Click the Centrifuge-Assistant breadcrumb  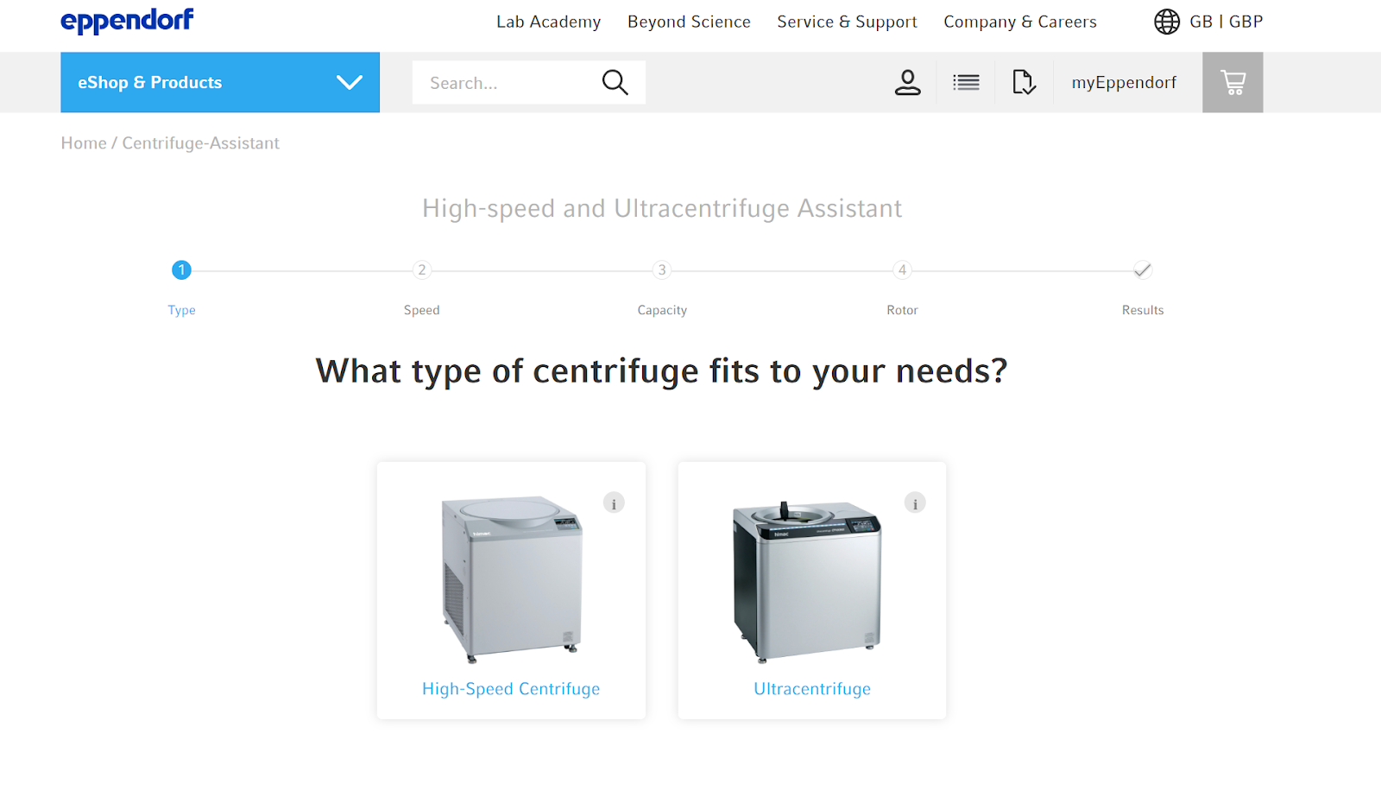pyautogui.click(x=200, y=143)
